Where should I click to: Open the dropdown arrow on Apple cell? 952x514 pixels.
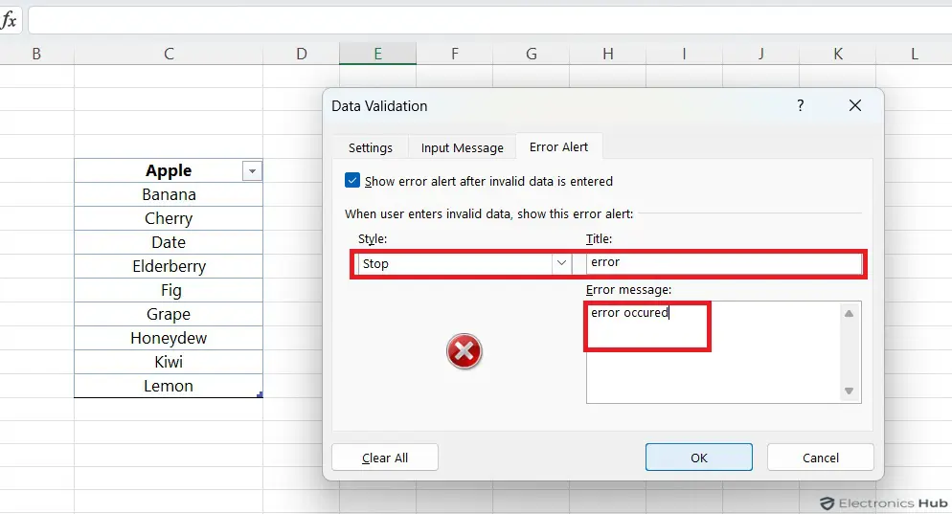(x=252, y=171)
